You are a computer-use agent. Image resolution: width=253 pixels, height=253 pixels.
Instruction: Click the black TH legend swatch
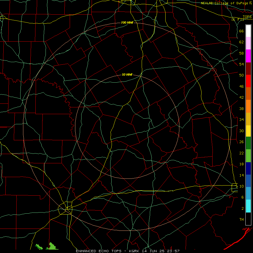pyautogui.click(x=248, y=219)
